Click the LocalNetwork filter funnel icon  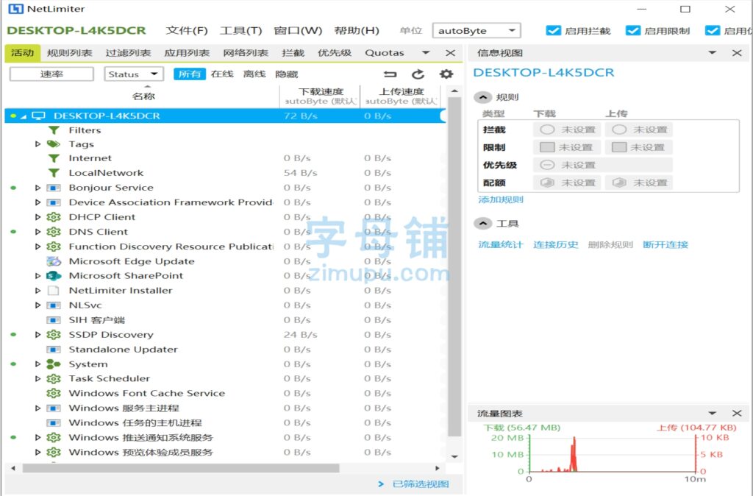pyautogui.click(x=54, y=173)
